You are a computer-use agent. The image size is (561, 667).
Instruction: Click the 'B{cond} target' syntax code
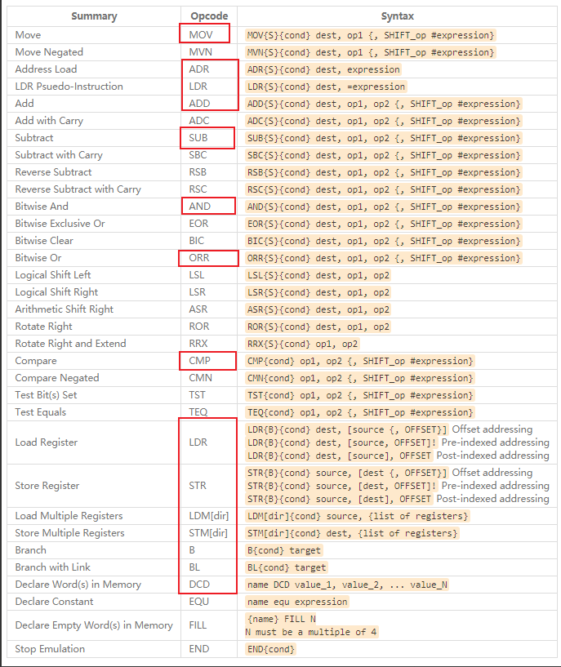tap(284, 550)
